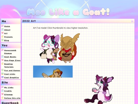Screen dimensions: 138x104
Task: Open My Links page
Action: (9, 88)
